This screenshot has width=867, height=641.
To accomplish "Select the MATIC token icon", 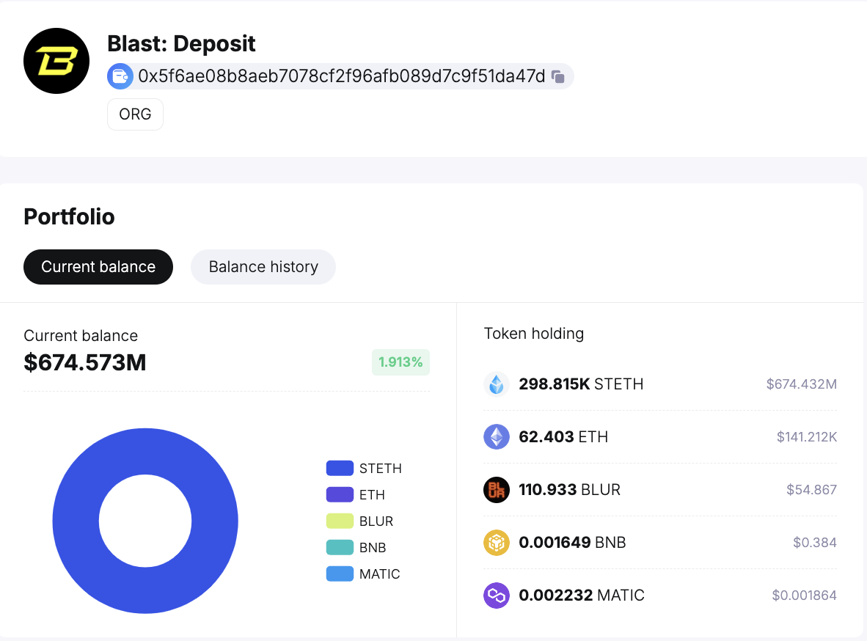I will point(497,595).
